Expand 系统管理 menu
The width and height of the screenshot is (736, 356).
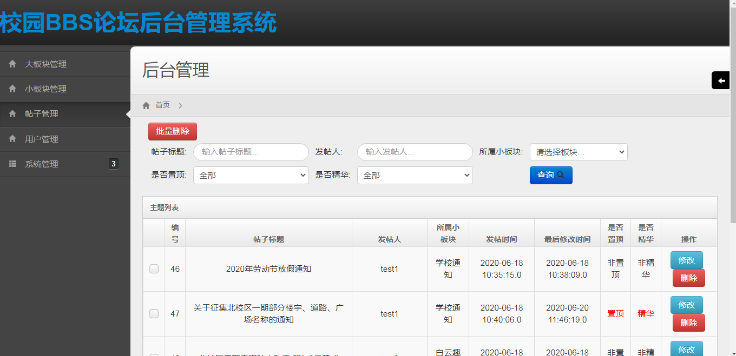tap(65, 164)
